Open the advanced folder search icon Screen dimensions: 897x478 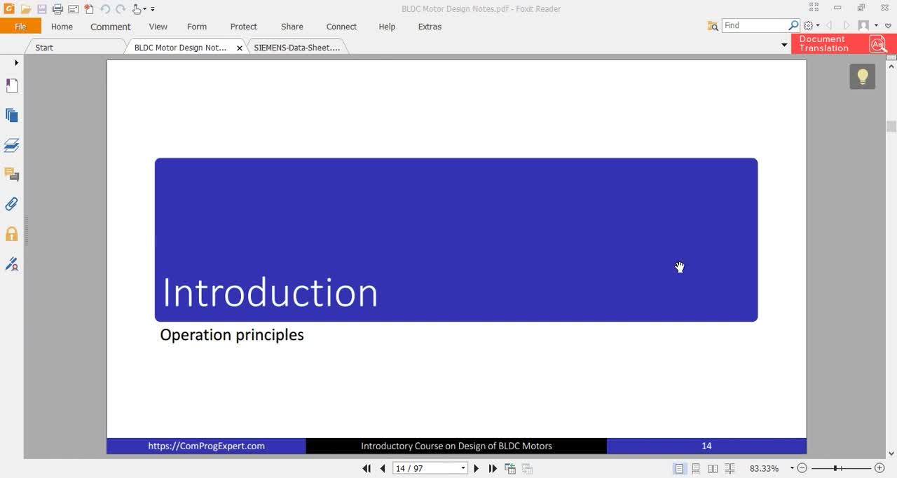712,26
